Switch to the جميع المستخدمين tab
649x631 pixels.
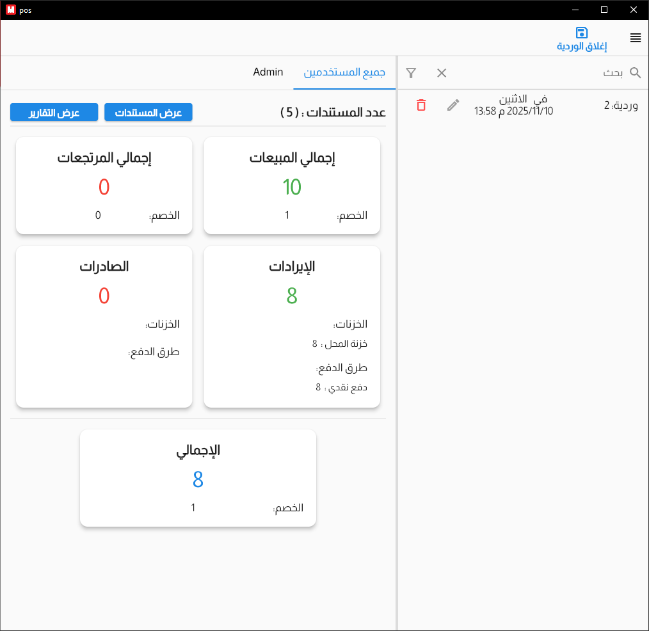(x=344, y=72)
